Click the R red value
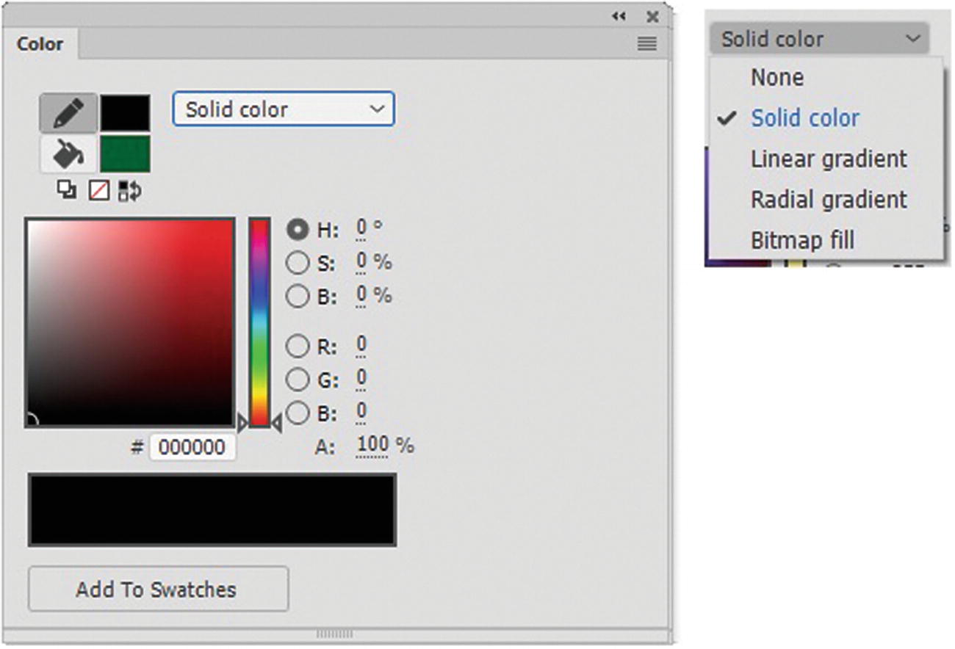Viewport: 955px width, 649px height. click(361, 346)
